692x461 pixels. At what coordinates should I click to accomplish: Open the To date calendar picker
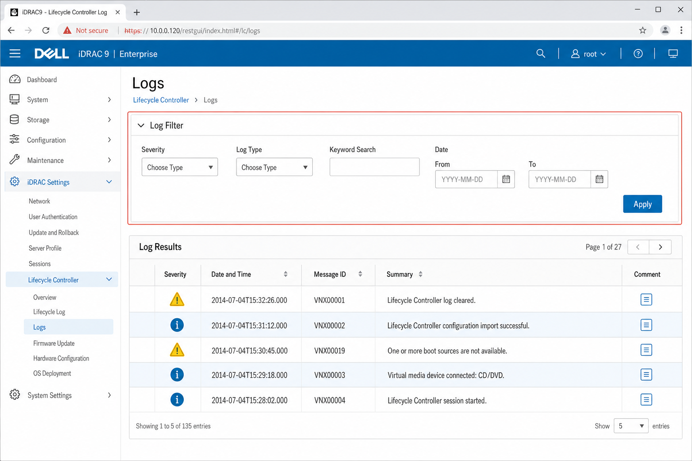(599, 179)
